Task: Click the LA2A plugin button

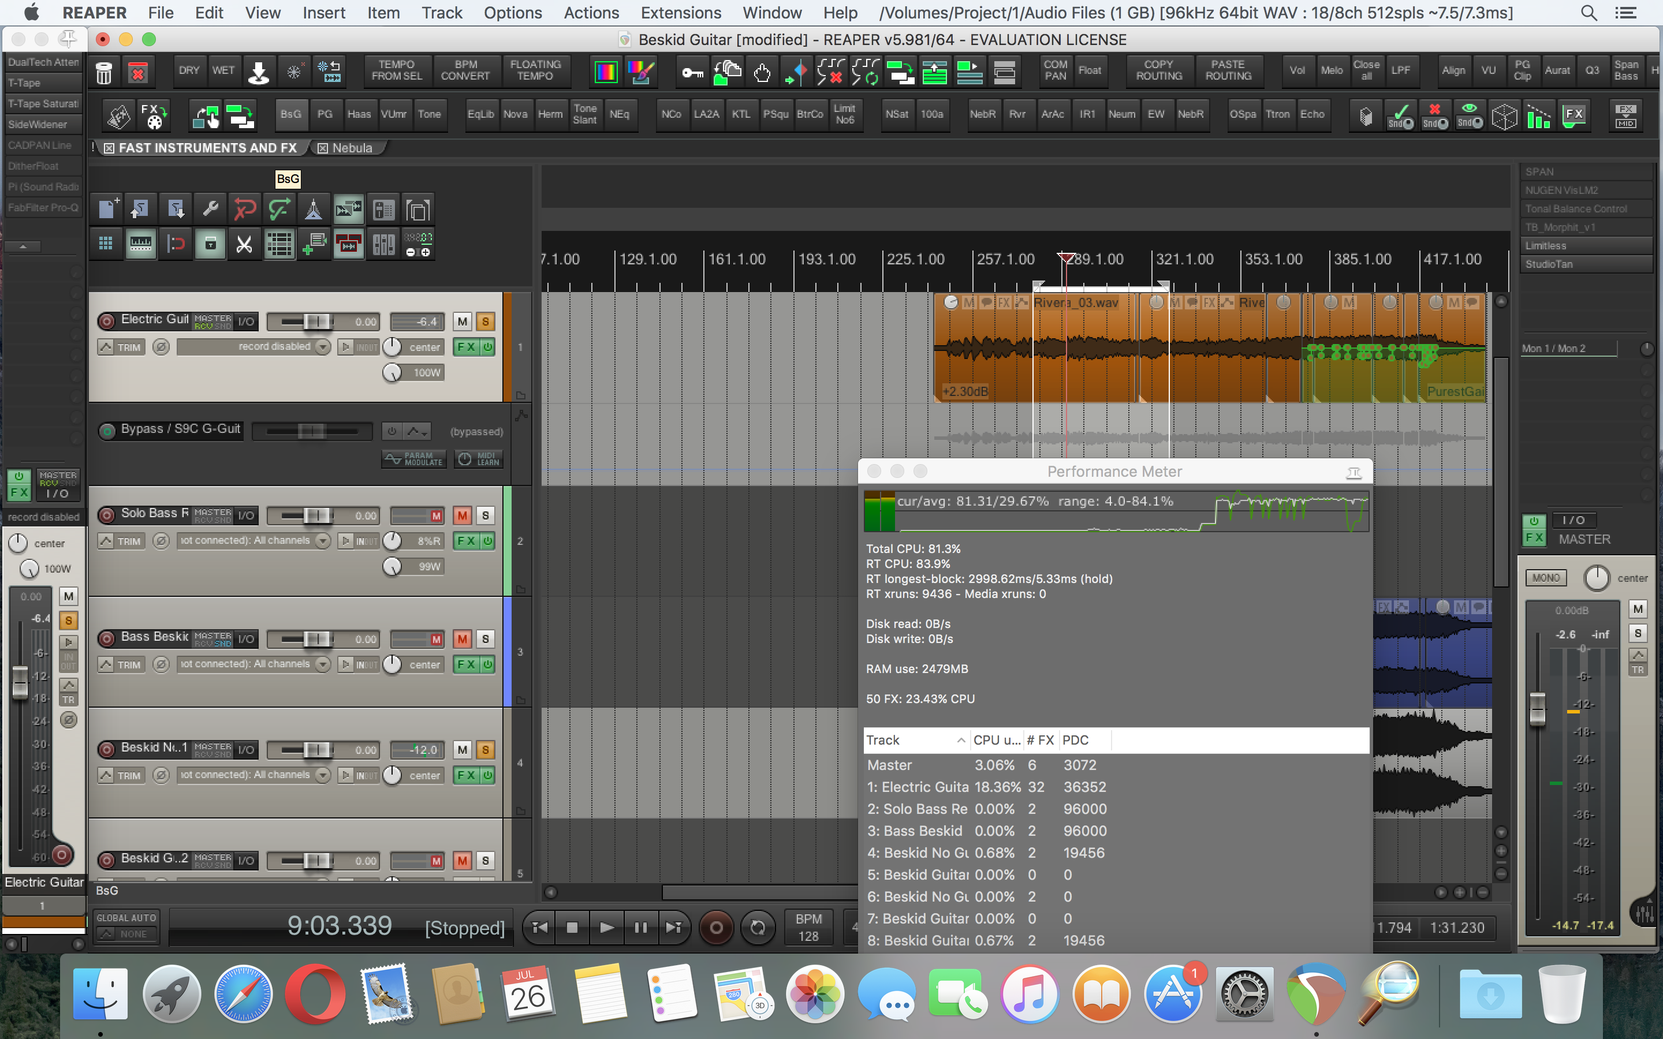Action: [x=706, y=114]
